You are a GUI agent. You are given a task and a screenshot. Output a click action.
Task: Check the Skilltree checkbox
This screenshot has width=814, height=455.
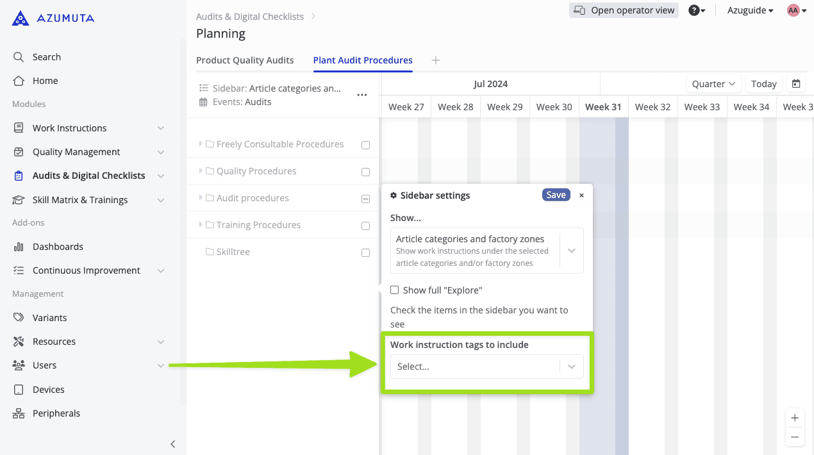365,252
